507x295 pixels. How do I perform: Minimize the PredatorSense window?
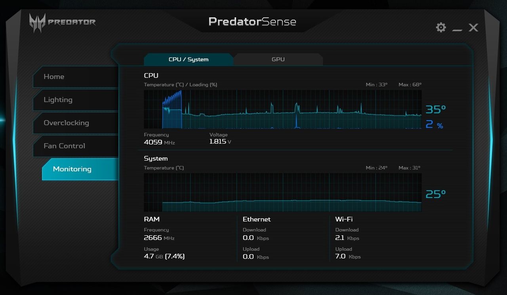[x=457, y=28]
